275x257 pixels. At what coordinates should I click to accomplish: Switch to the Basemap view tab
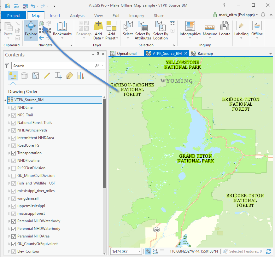click(x=202, y=54)
